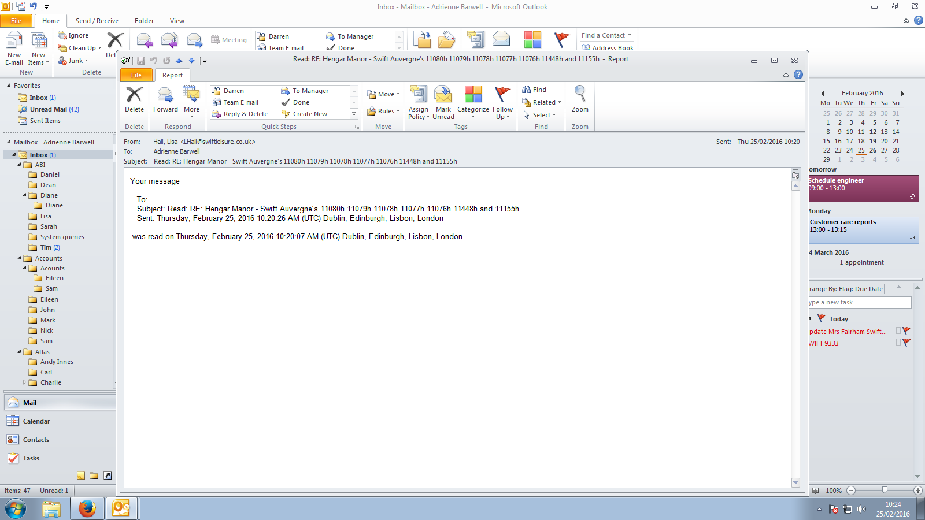Select the Tim folder
The height and width of the screenshot is (520, 925).
pos(46,247)
